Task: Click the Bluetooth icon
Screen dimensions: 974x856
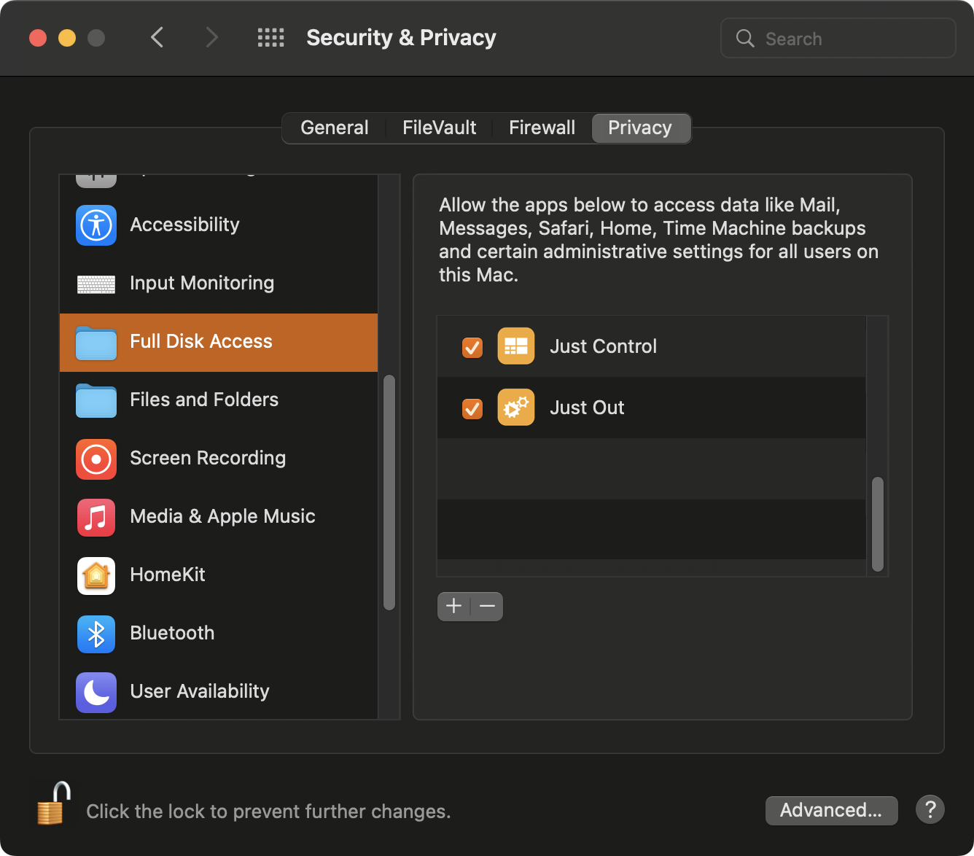Action: [96, 634]
